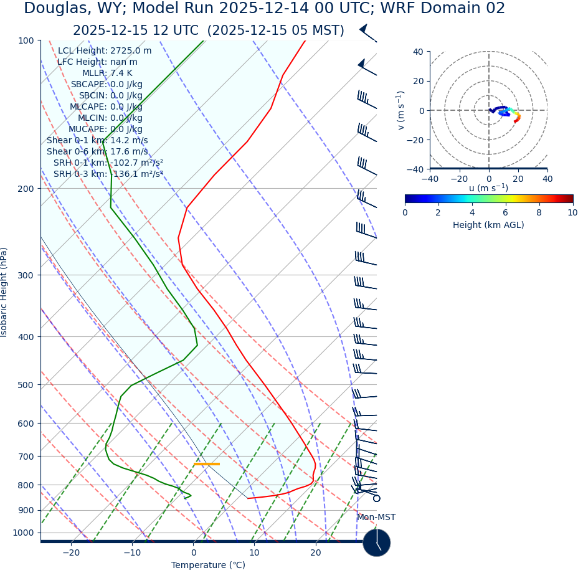Click the Mon-MST label above the clock
Image resolution: width=578 pixels, height=583 pixels.
[x=376, y=518]
